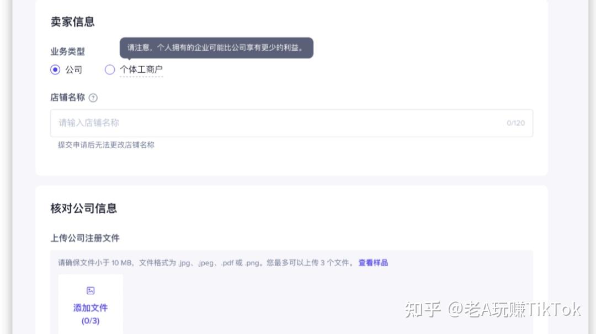
Task: Click the 店铺名称 field label
Action: [68, 98]
